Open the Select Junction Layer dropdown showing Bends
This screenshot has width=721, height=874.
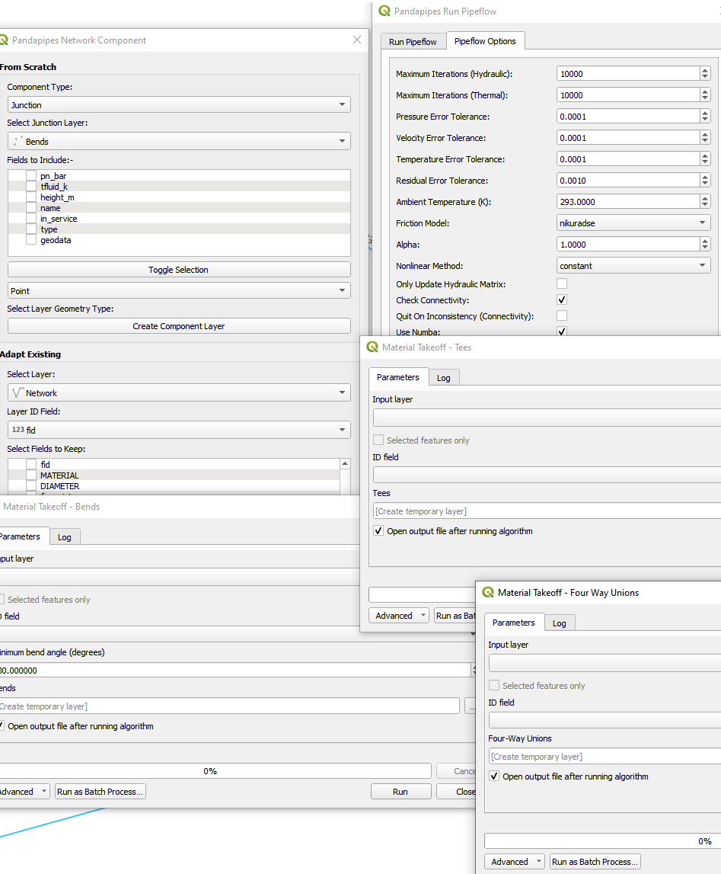(179, 141)
